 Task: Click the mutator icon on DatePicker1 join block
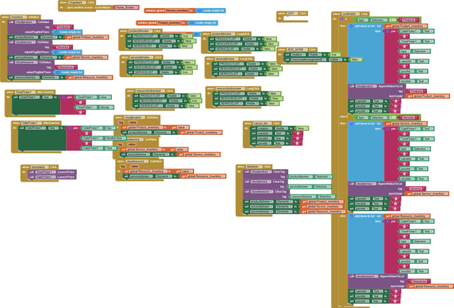pos(68,128)
